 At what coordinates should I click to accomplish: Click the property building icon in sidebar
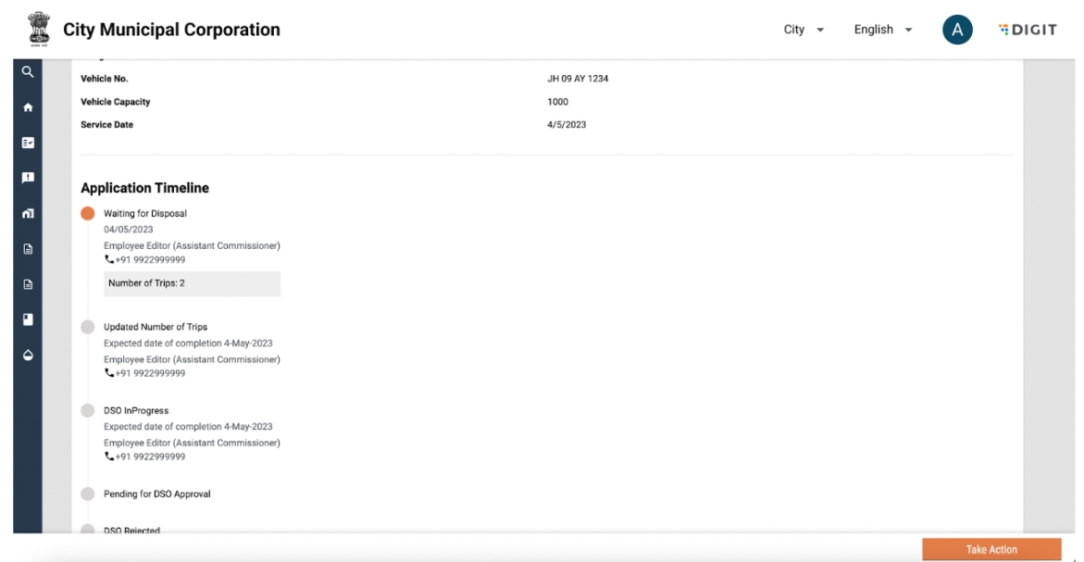coord(28,214)
